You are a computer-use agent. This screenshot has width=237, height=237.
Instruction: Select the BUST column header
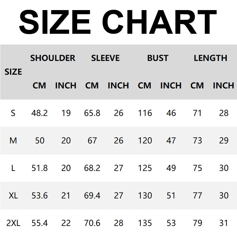158,58
